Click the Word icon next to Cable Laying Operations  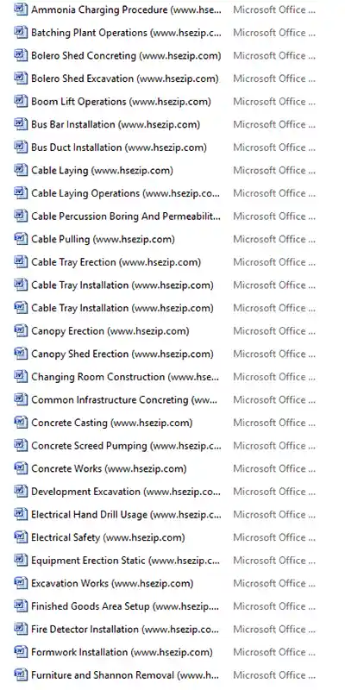pos(21,192)
